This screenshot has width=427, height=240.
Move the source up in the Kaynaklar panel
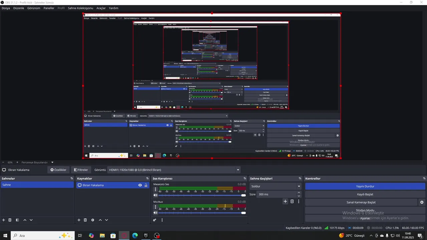[100, 220]
